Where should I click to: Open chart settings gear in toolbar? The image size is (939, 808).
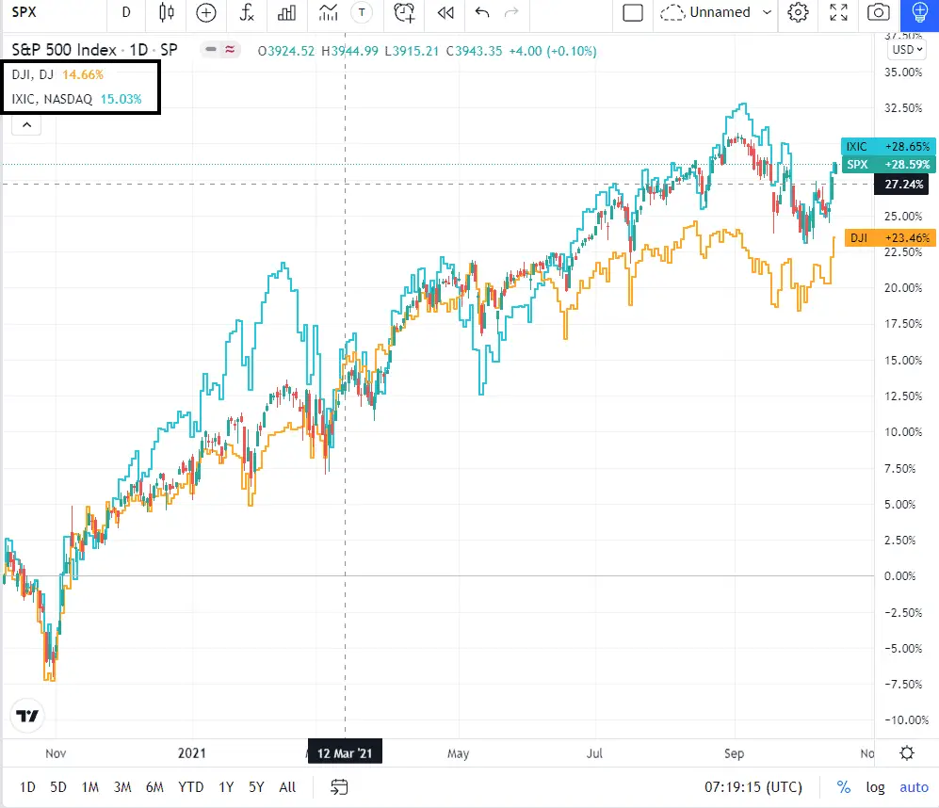pyautogui.click(x=798, y=12)
